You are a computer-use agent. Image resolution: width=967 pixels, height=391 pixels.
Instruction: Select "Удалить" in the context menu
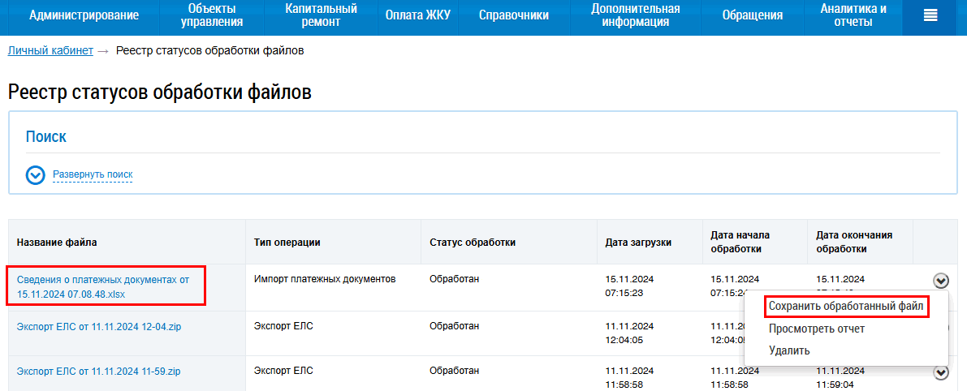pyautogui.click(x=789, y=350)
